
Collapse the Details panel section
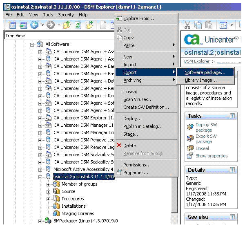click(232, 170)
